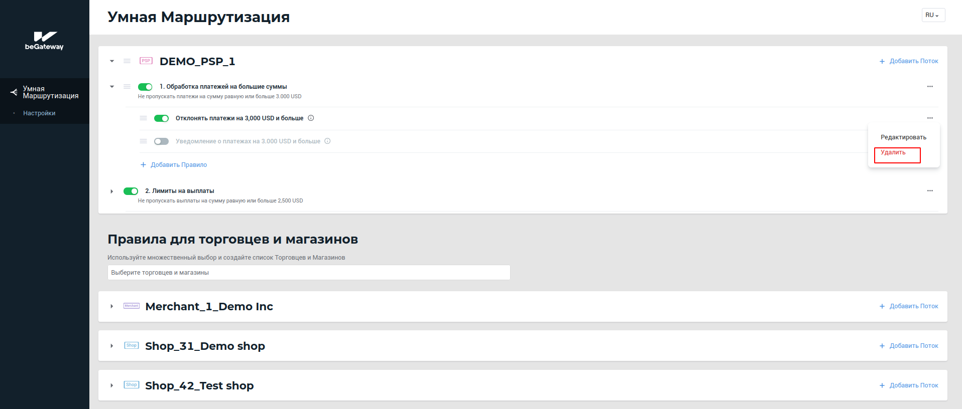Choose Удалить in the context menu
The width and height of the screenshot is (962, 409).
[893, 153]
